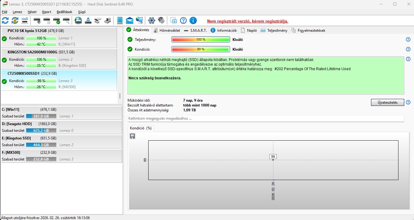Viewport: 414px width, 220px height.
Task: Click the Teljesítmény 100 % gradient bar
Action: click(201, 40)
